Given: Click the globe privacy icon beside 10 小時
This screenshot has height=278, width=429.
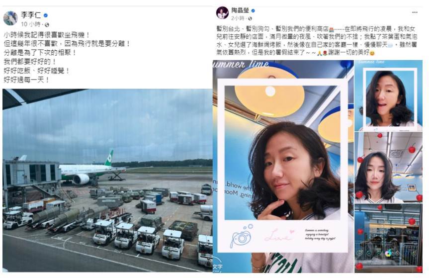Looking at the screenshot, I should point(47,25).
